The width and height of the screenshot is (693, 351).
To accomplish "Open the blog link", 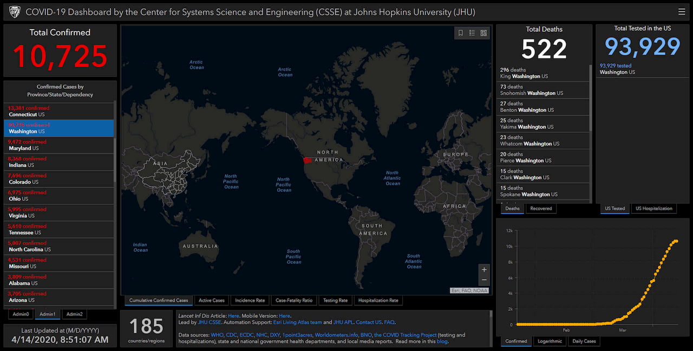I will coord(442,342).
